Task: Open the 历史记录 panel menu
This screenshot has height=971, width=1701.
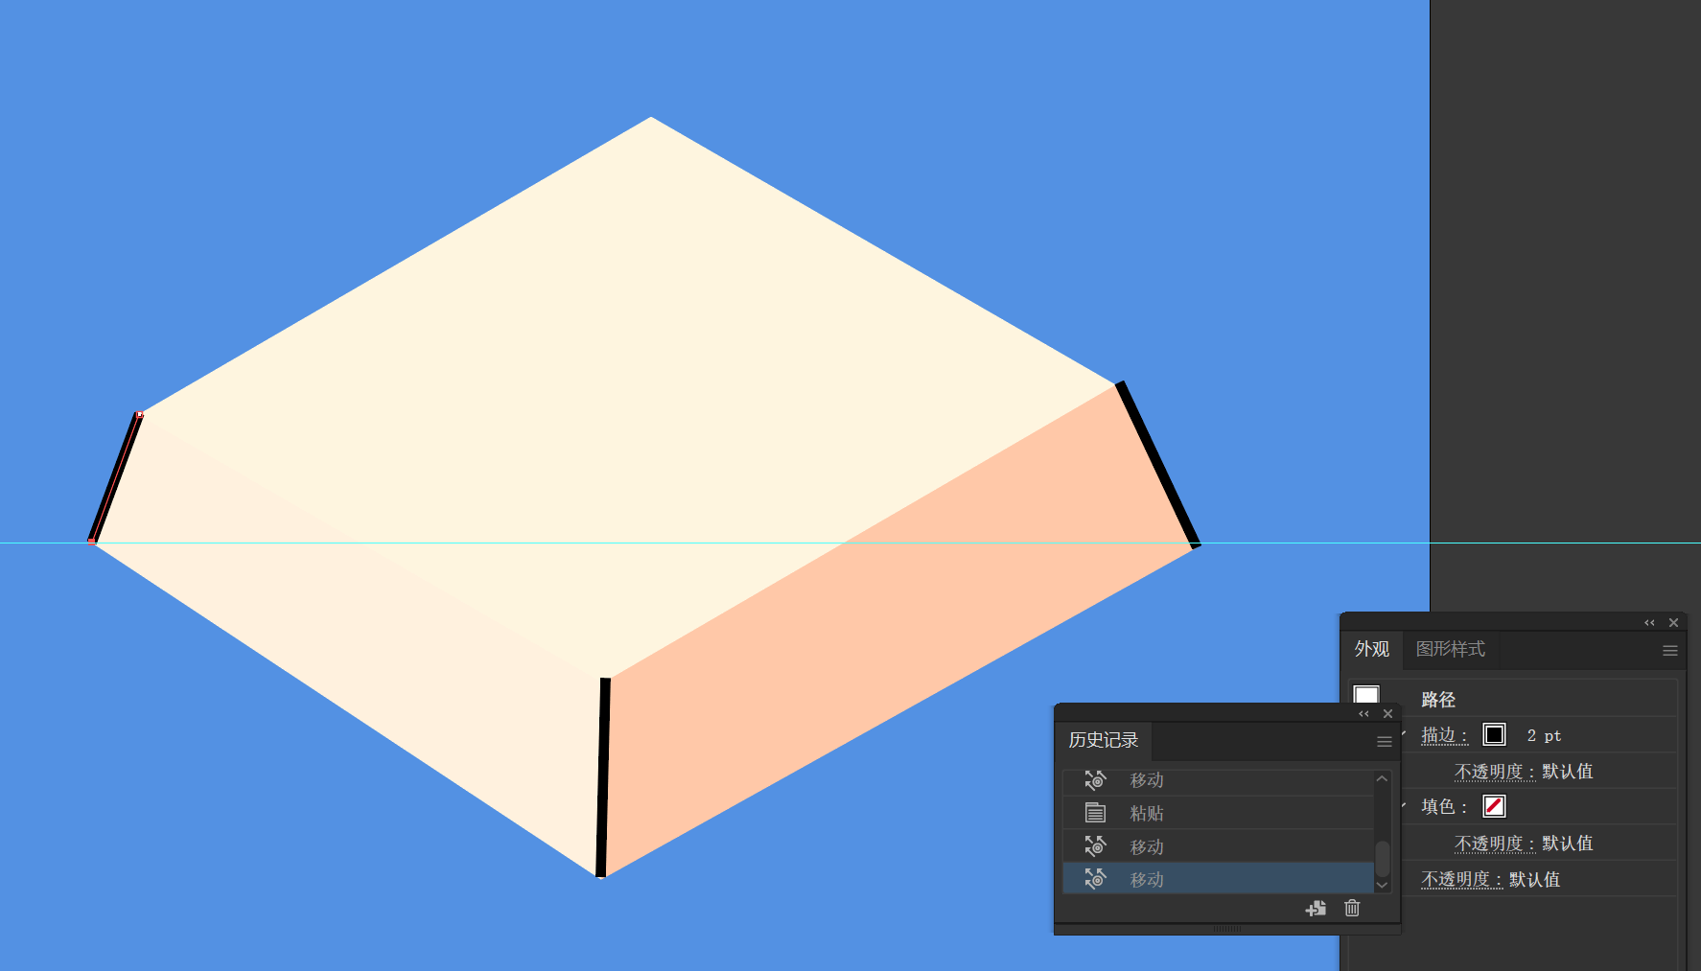Action: click(1384, 741)
